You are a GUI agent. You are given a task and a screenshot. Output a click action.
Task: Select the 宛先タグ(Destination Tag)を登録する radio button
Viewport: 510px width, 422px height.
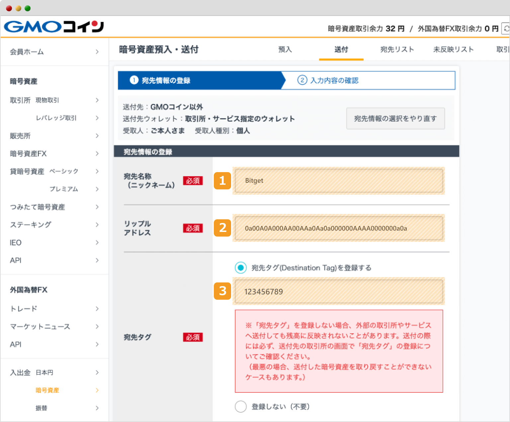(x=240, y=268)
